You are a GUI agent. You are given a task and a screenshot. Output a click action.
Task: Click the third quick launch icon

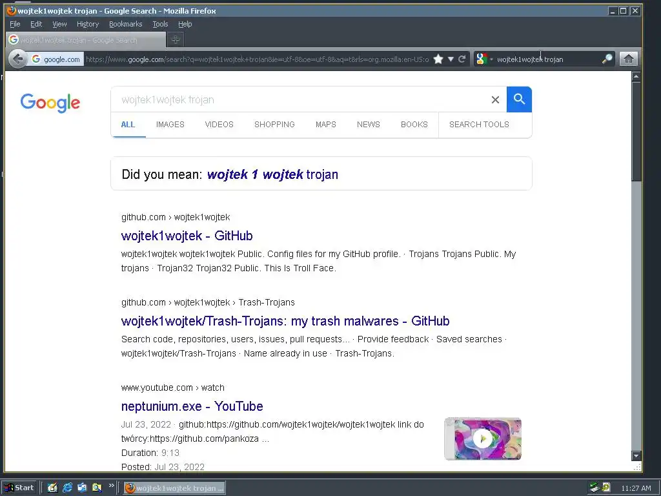coord(82,488)
